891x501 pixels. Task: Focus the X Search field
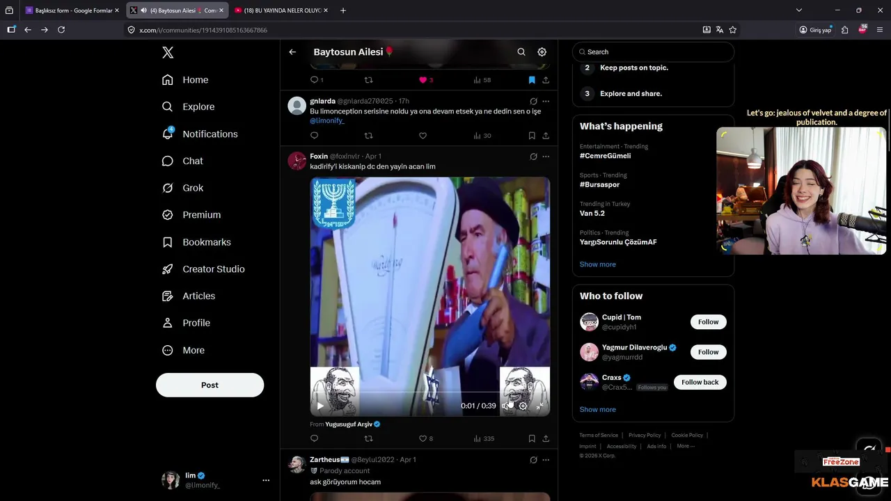653,51
